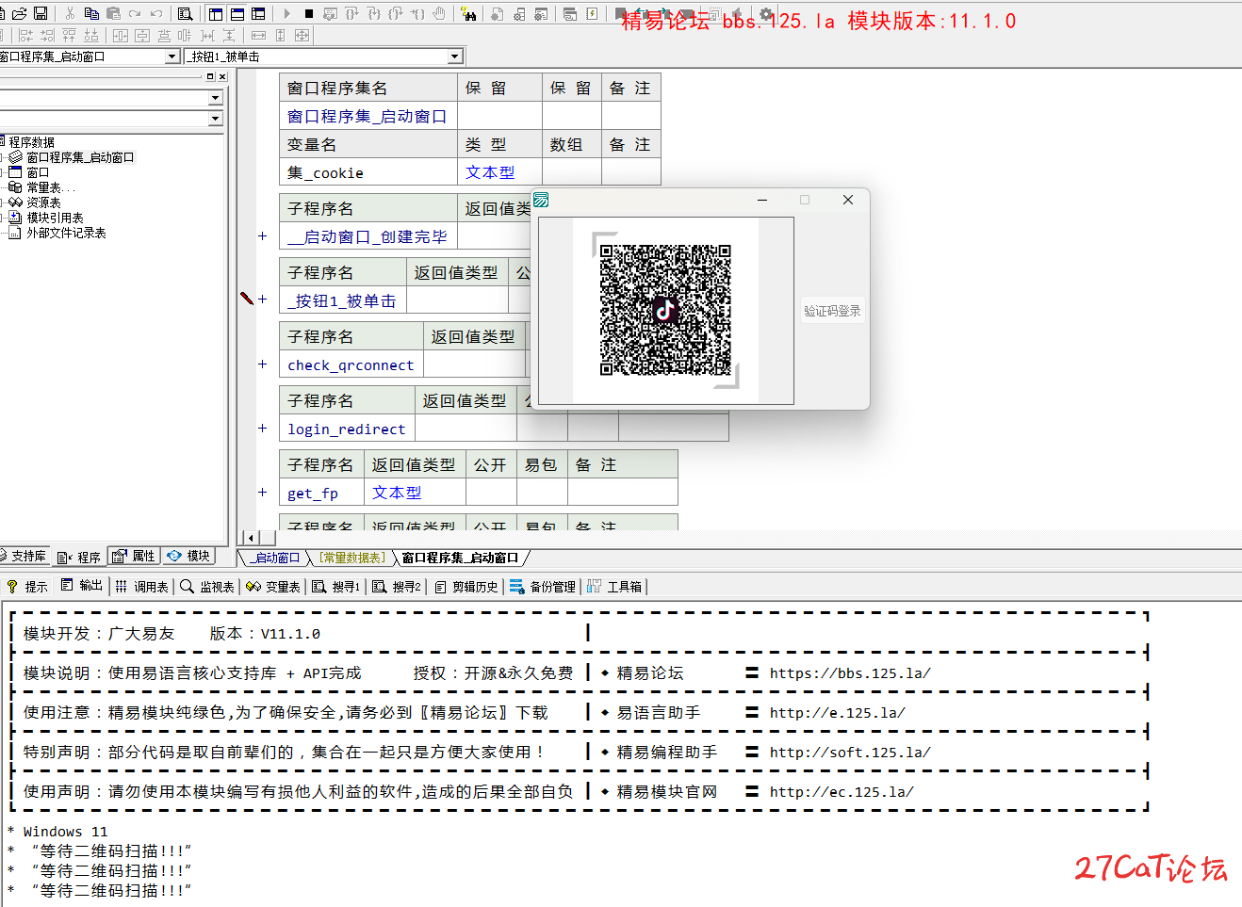The width and height of the screenshot is (1242, 907).
Task: Click the second window layout toggle icon
Action: [x=237, y=13]
